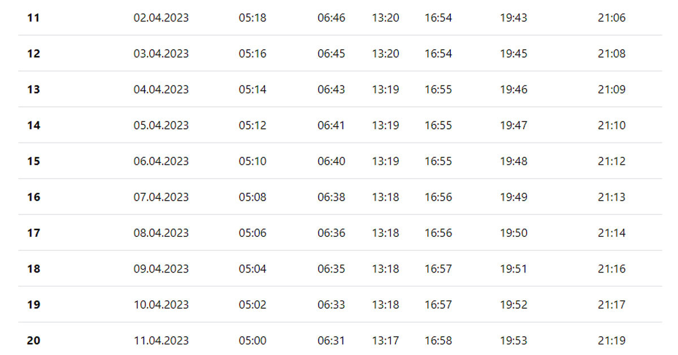
Task: Click the 05:04 time cell
Action: [x=253, y=269]
